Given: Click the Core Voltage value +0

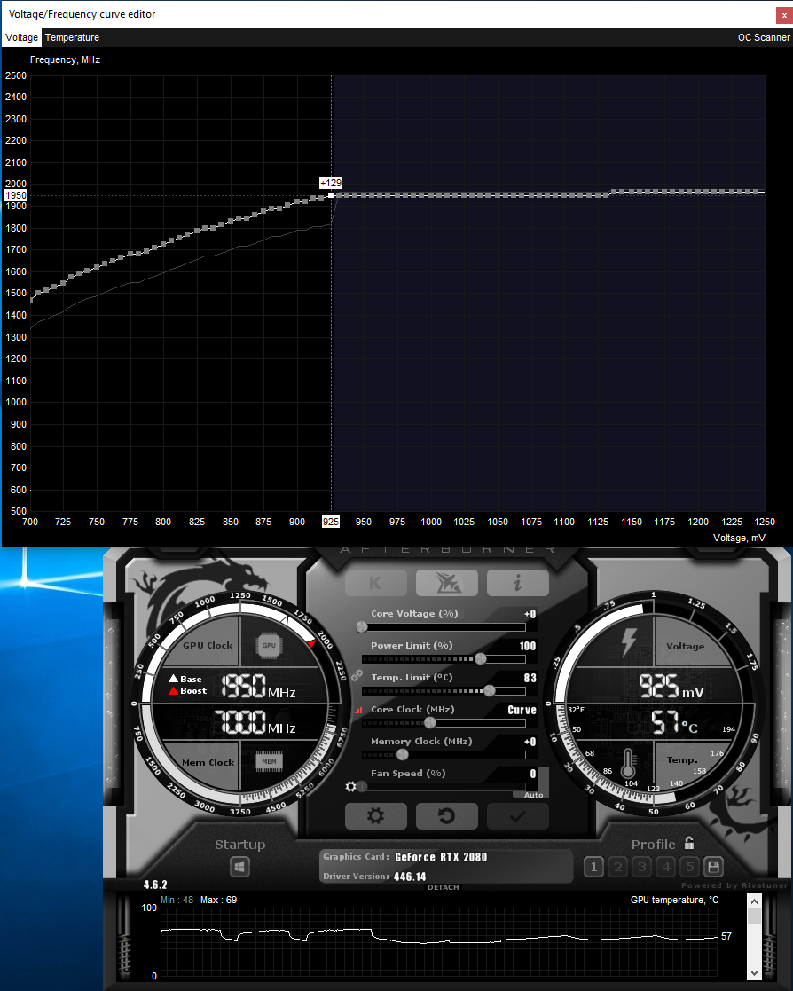Looking at the screenshot, I should (x=530, y=614).
